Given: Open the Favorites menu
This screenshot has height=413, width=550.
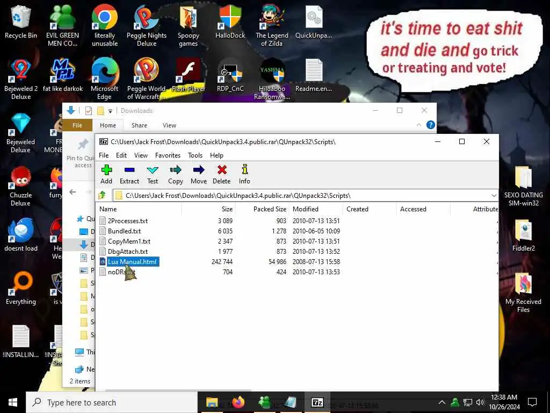Looking at the screenshot, I should (x=168, y=155).
